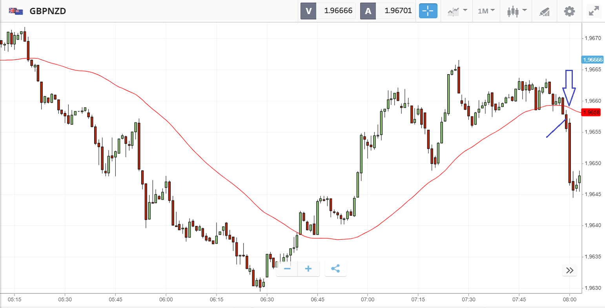Click the A buy button

(x=368, y=11)
